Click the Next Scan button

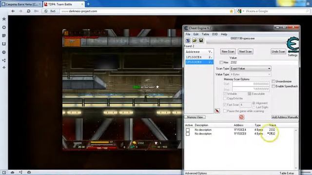pyautogui.click(x=245, y=52)
